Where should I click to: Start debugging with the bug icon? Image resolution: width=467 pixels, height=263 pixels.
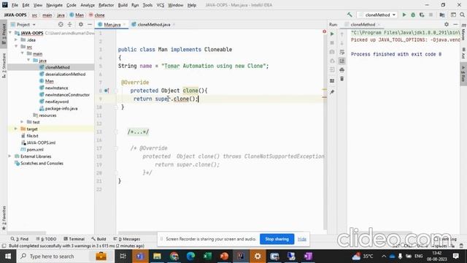pyautogui.click(x=413, y=15)
